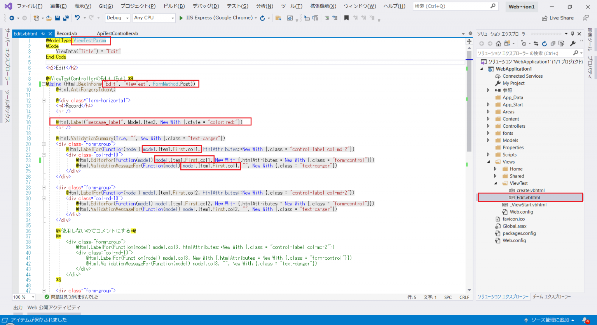Click the Save All icon in the toolbar
597x325 pixels.
[x=65, y=18]
